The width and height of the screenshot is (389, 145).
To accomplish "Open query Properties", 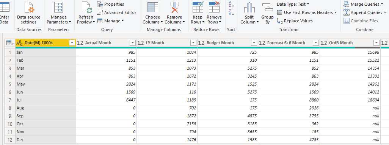I will point(110,4).
